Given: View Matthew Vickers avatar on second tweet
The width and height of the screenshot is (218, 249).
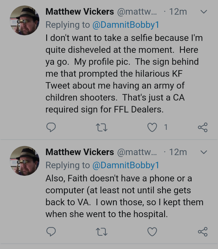Looking at the screenshot, I should click(x=25, y=161).
